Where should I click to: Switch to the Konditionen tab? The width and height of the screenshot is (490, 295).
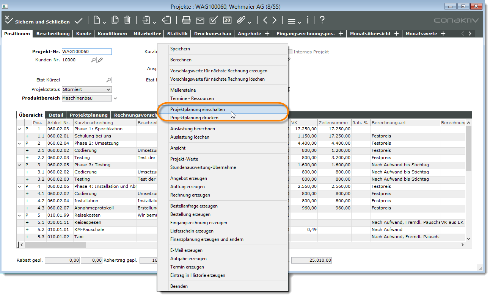click(x=112, y=34)
